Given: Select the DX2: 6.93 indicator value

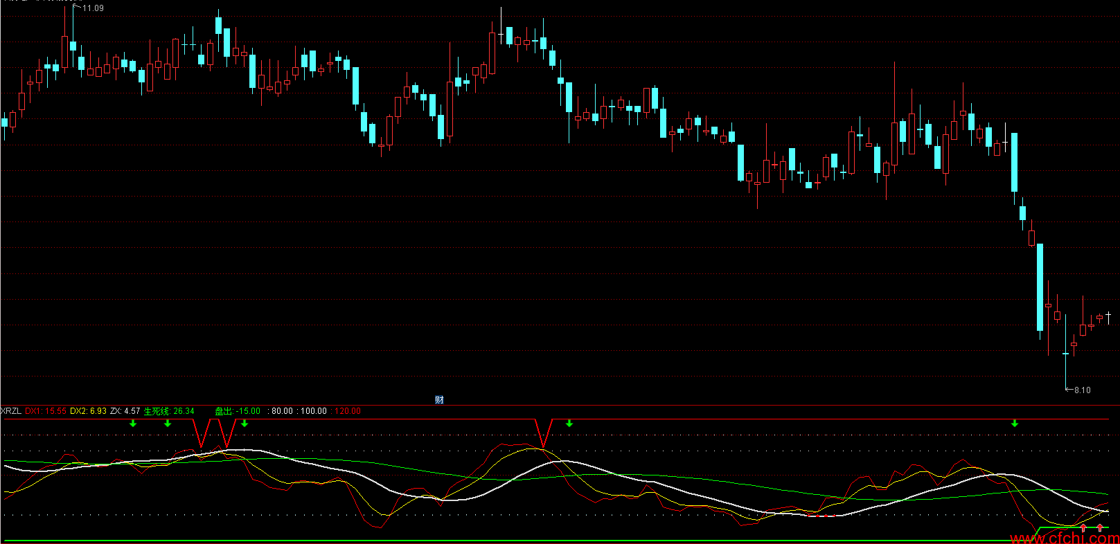Looking at the screenshot, I should click(89, 411).
